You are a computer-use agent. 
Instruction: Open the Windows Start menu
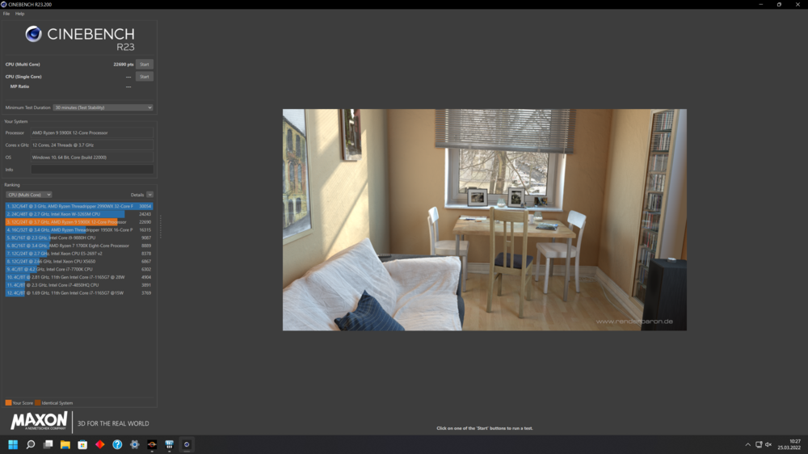13,444
